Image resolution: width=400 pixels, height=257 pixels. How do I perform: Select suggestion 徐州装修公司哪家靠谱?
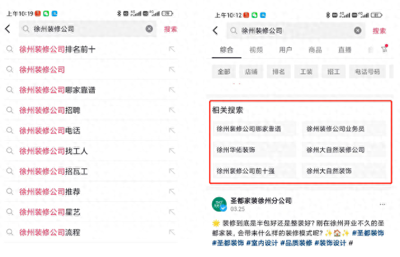[x=57, y=90]
